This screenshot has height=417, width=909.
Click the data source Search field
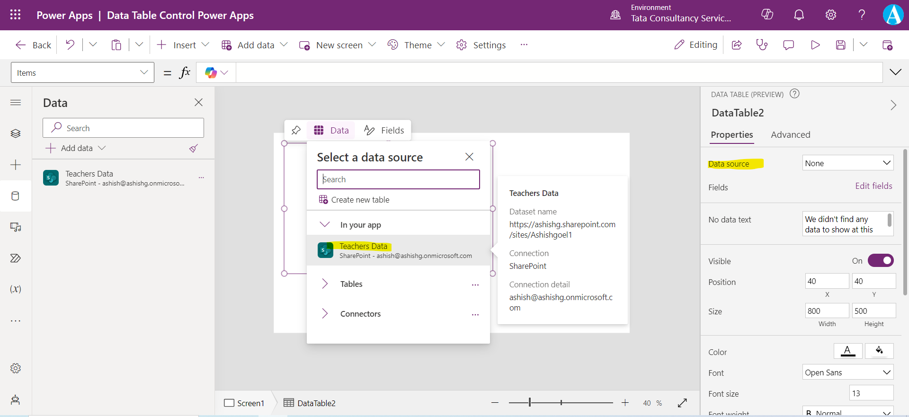[398, 179]
